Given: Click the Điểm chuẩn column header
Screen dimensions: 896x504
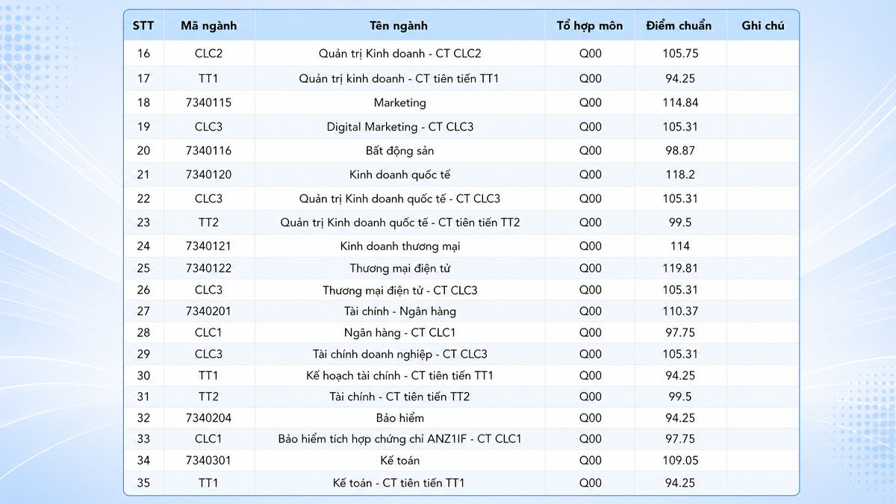Looking at the screenshot, I should click(679, 25).
